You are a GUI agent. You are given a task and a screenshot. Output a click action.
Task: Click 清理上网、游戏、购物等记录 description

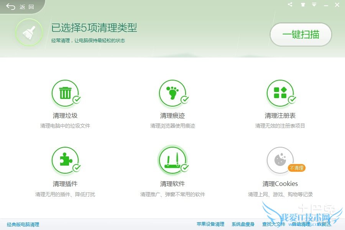(x=280, y=195)
